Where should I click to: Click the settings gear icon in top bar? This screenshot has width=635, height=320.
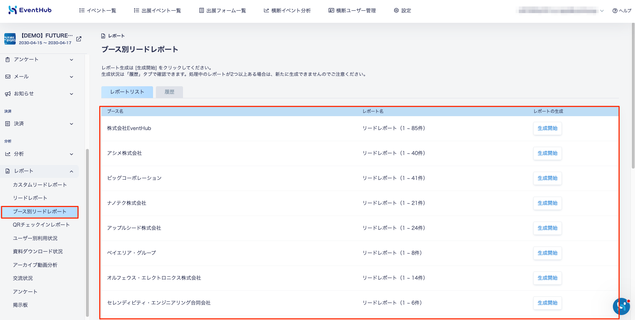tap(396, 11)
